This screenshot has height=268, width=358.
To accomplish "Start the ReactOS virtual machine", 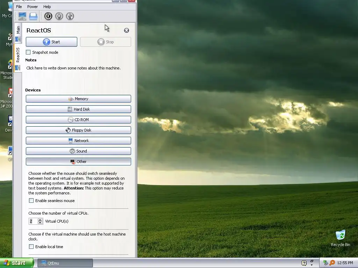I will (52, 42).
